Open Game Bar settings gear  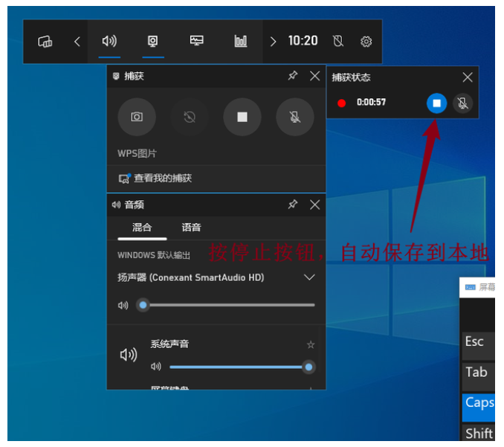pyautogui.click(x=366, y=42)
